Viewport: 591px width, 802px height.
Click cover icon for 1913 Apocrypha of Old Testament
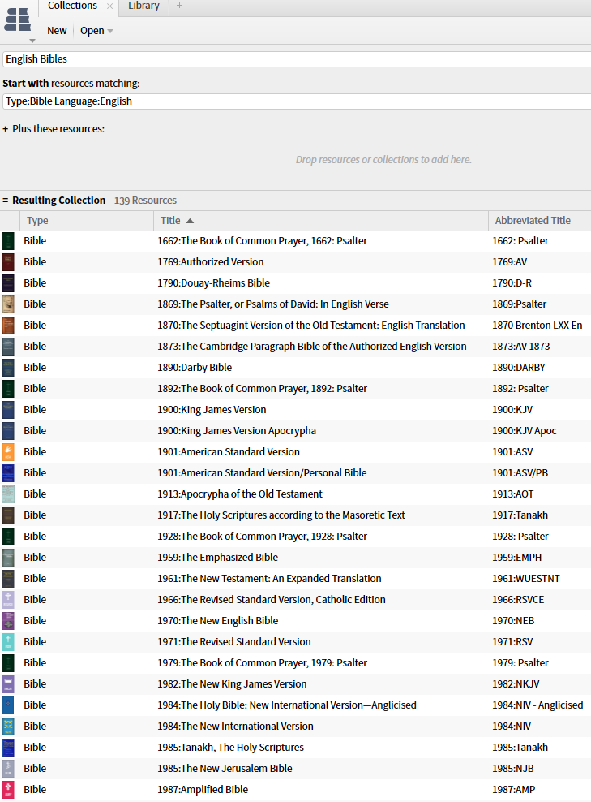point(8,494)
